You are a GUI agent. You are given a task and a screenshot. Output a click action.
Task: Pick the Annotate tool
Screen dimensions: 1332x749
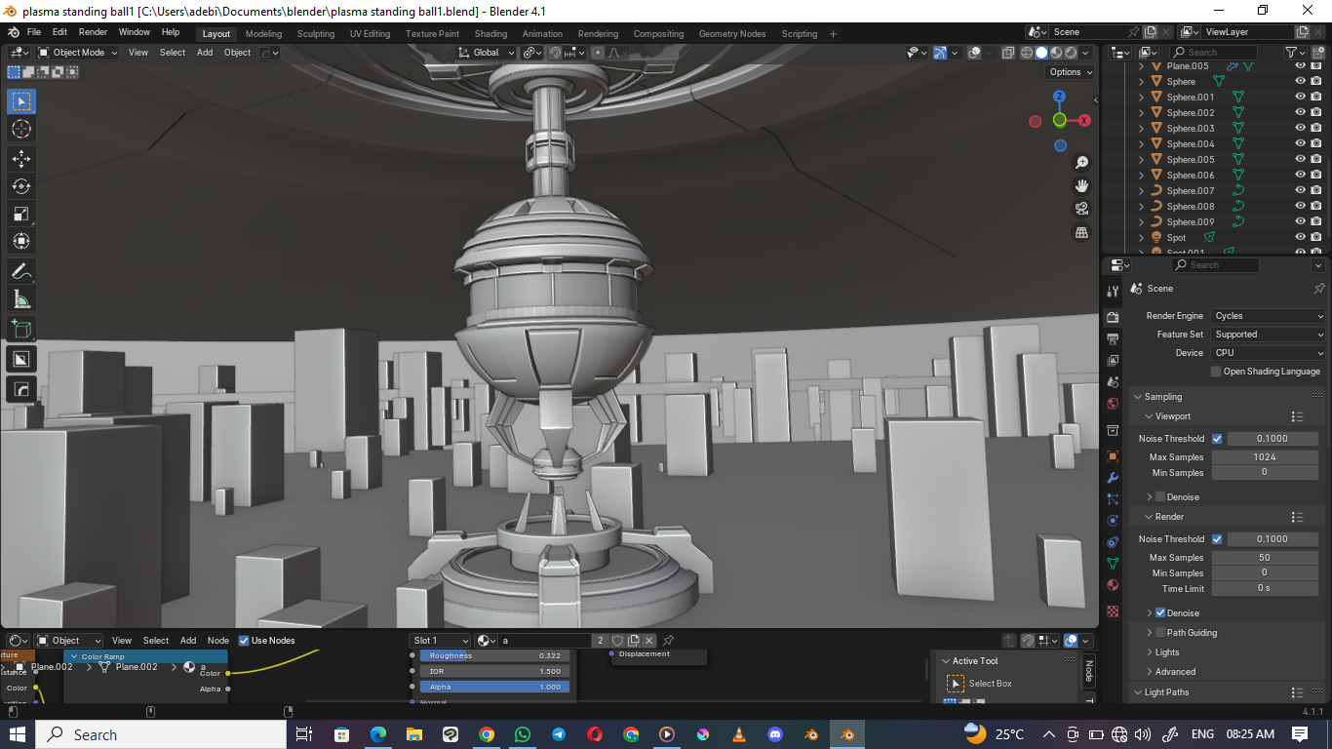[21, 271]
